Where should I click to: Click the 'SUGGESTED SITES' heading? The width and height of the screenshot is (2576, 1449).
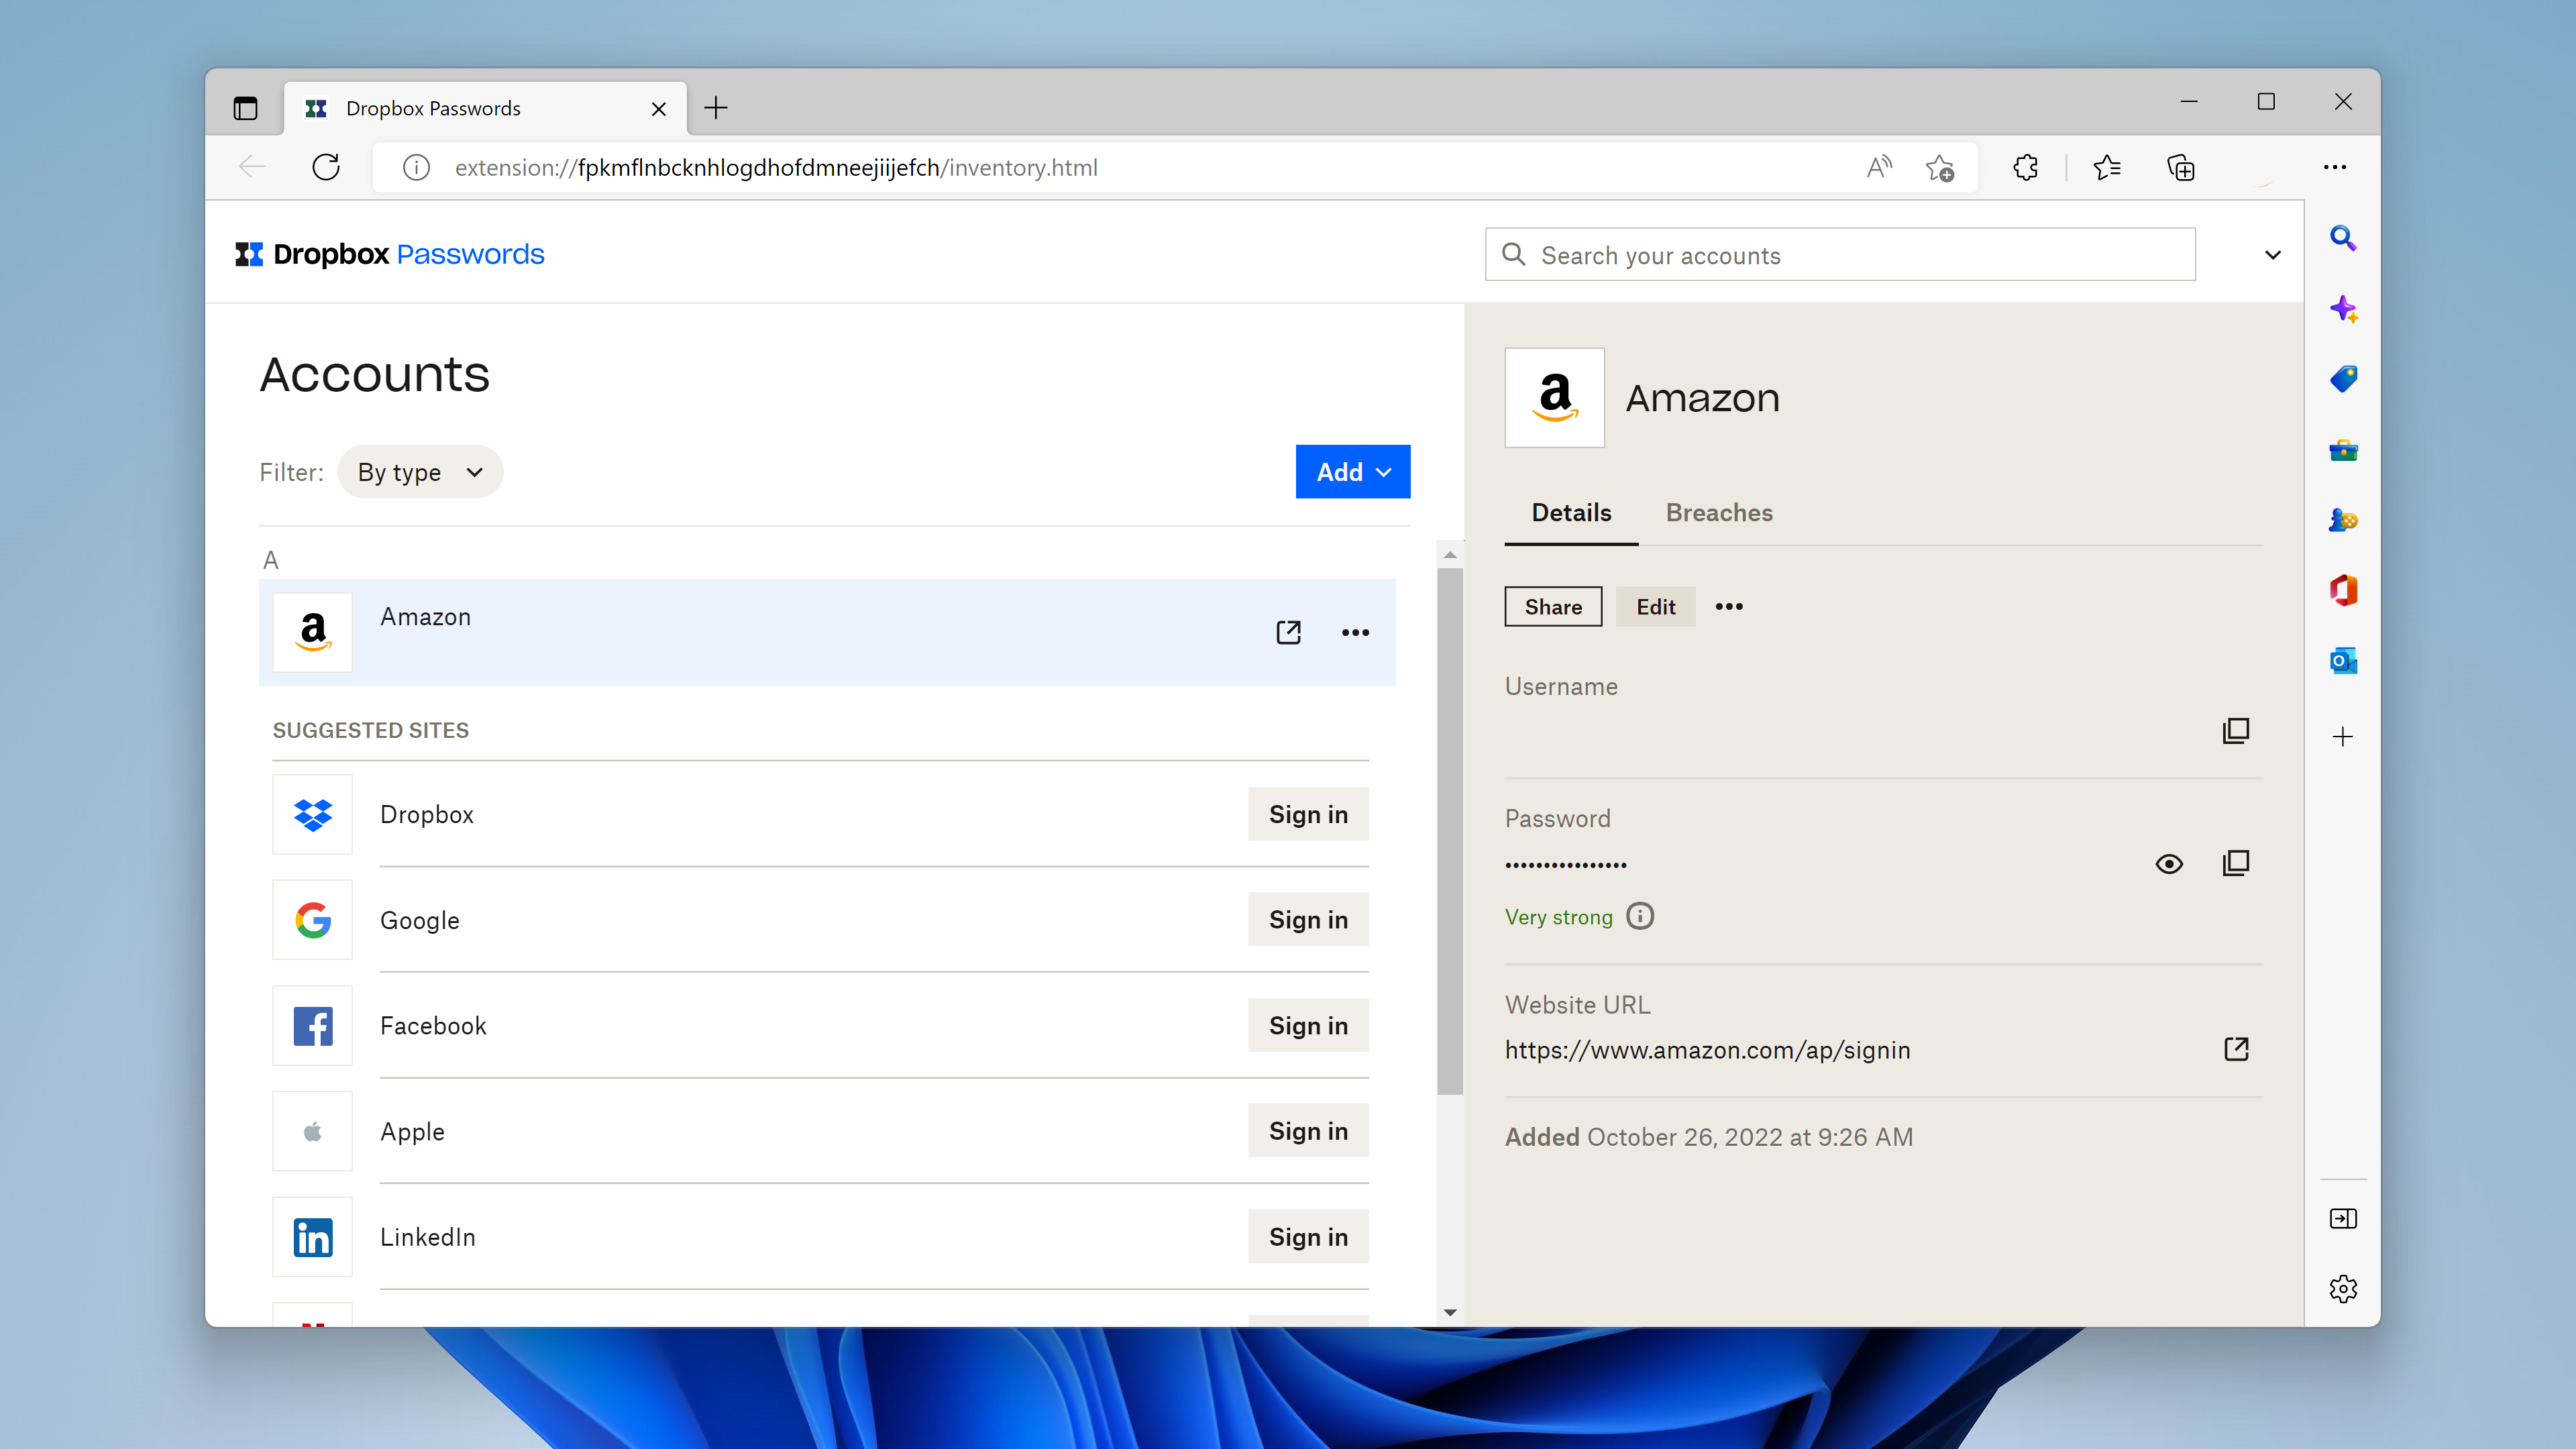click(370, 730)
